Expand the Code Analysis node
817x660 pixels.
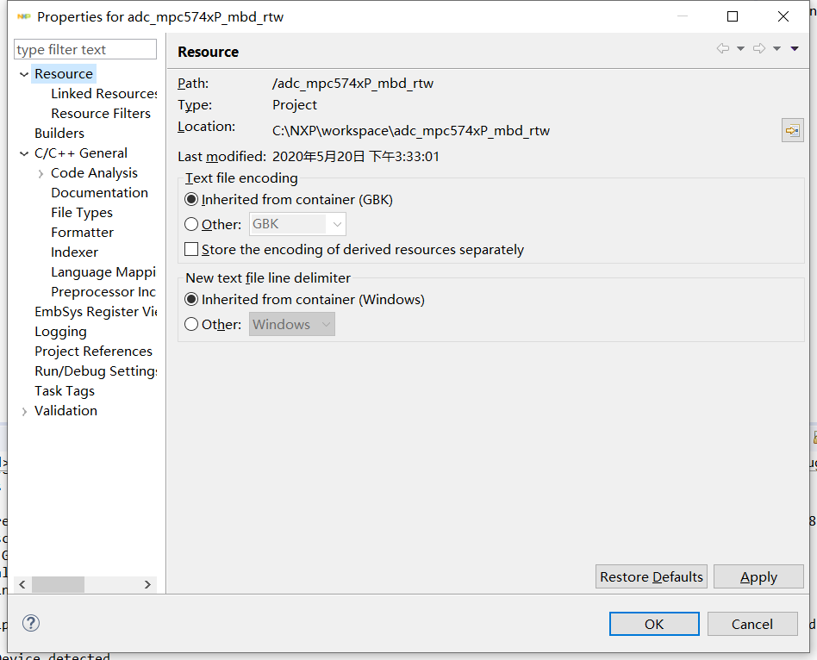41,174
